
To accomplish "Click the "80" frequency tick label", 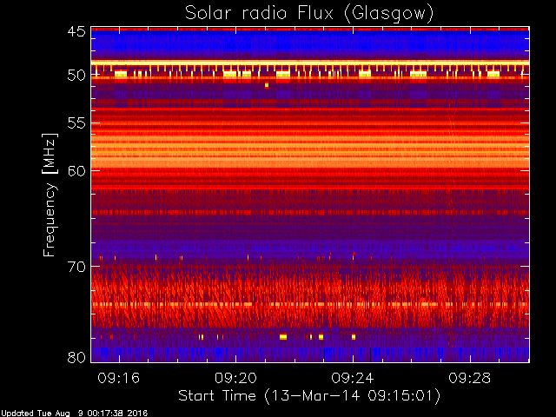I will (x=76, y=357).
